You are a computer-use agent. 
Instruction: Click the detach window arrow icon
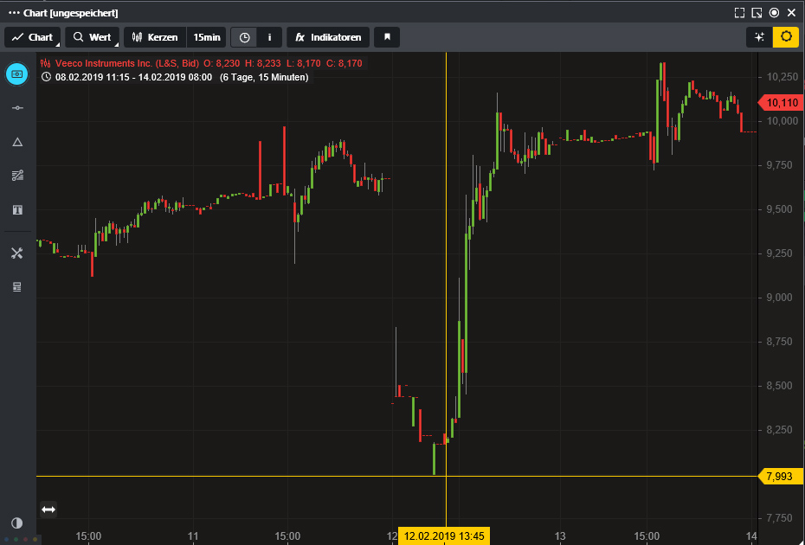757,13
